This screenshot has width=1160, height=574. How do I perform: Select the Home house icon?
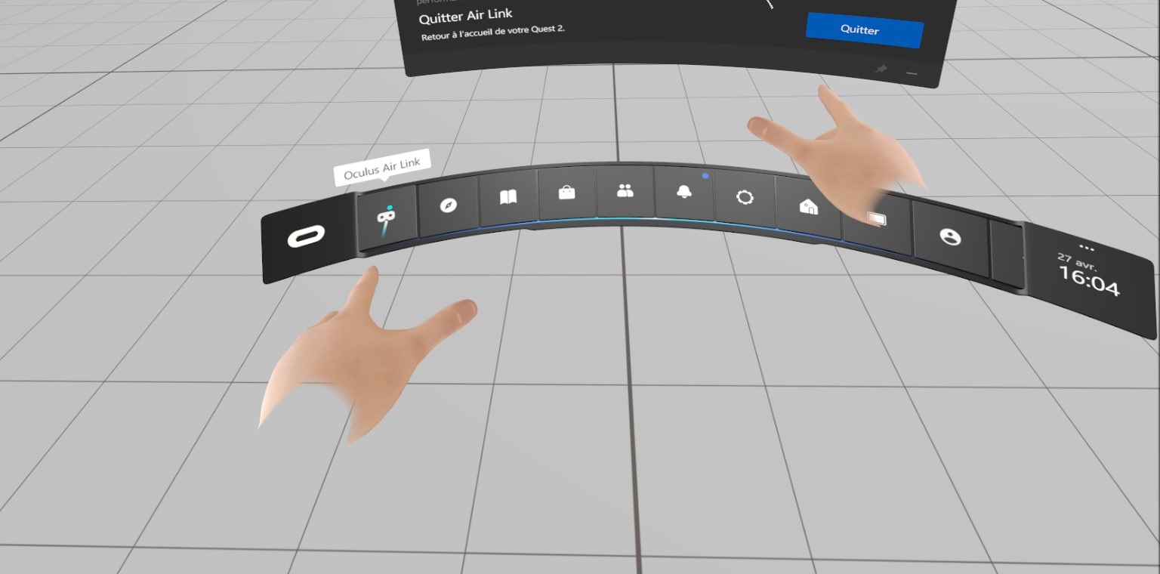coord(808,206)
